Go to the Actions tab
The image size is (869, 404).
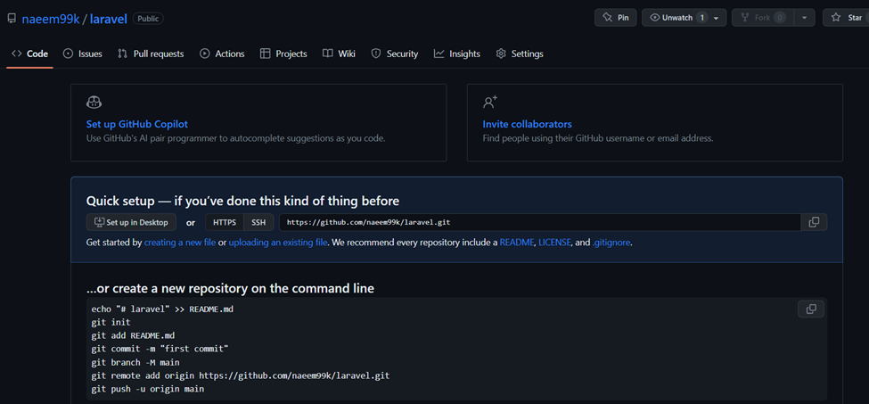(x=222, y=54)
